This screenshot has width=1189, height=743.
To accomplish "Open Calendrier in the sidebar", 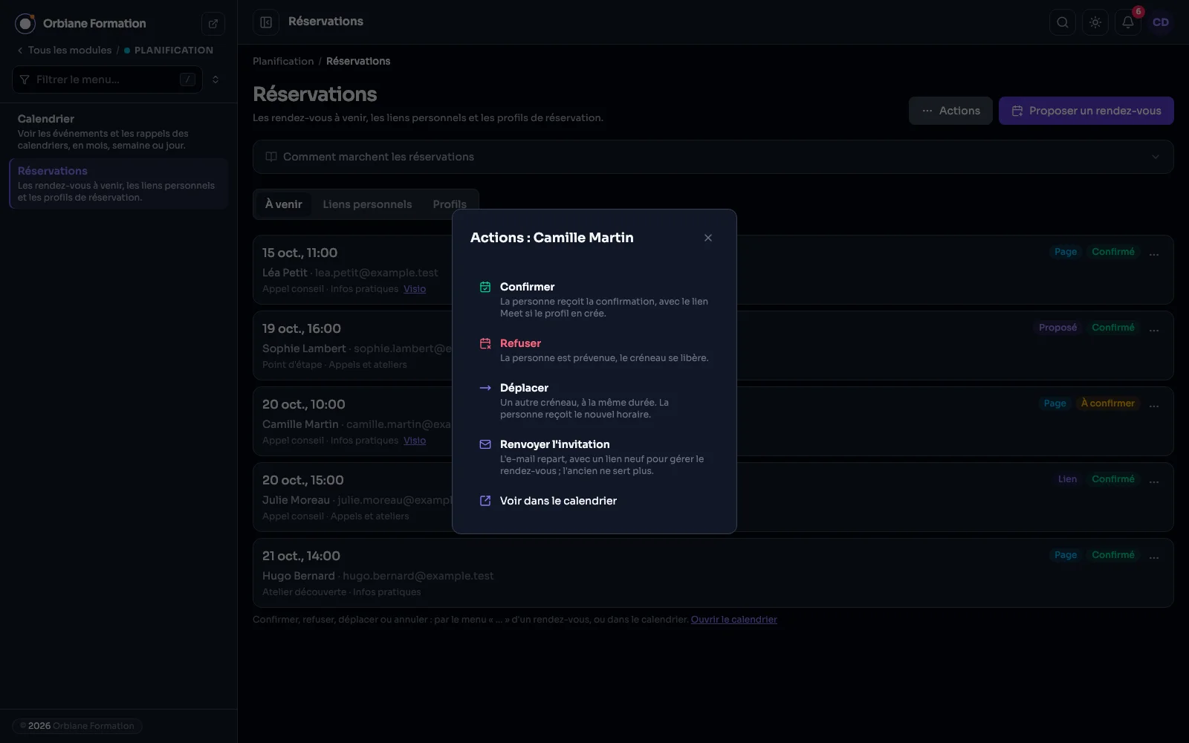I will pyautogui.click(x=118, y=132).
